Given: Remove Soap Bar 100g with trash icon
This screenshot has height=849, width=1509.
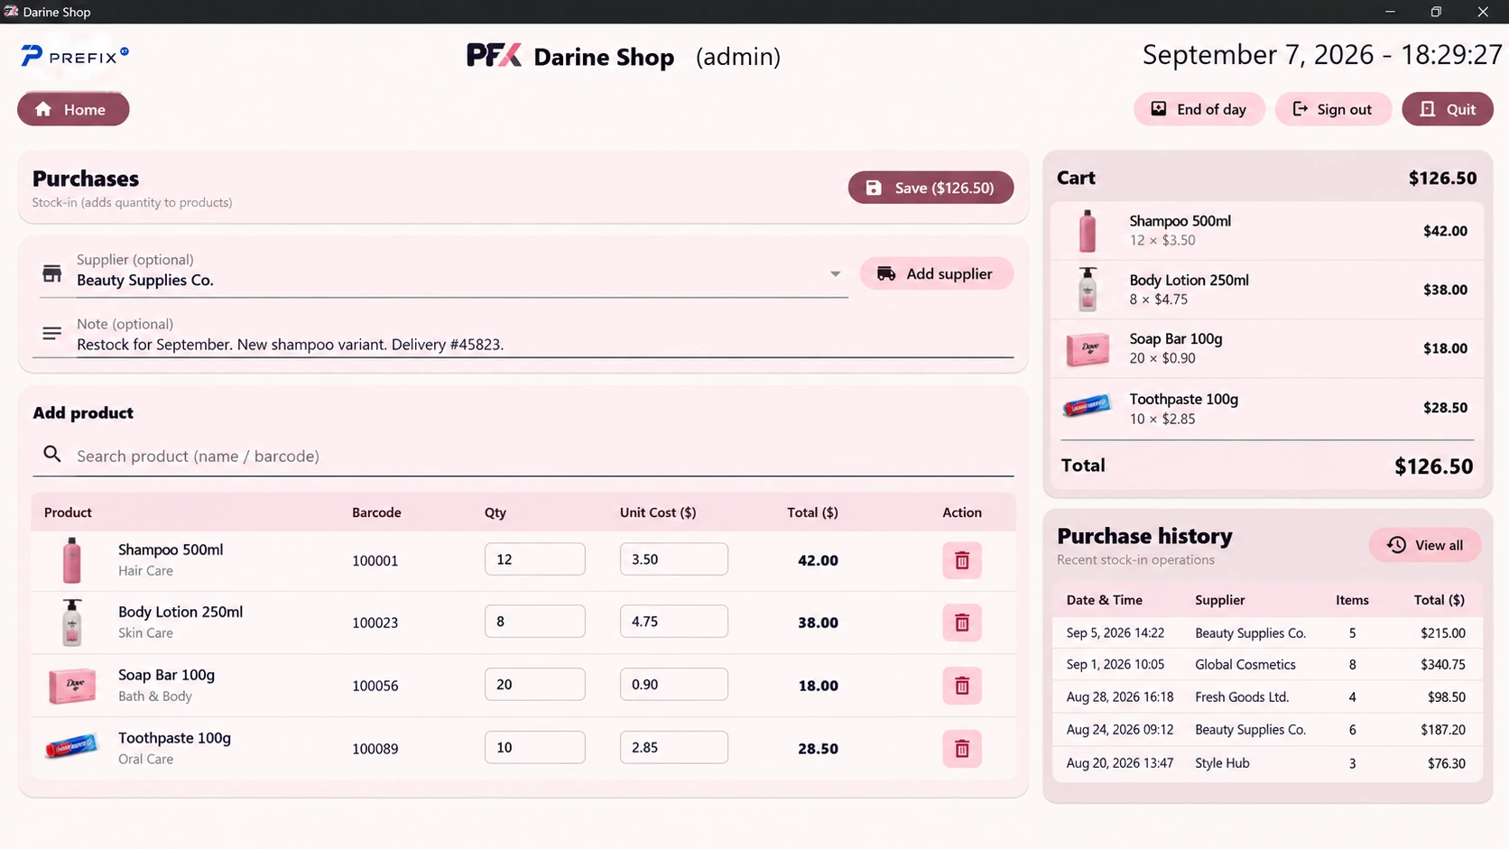Looking at the screenshot, I should pos(961,686).
